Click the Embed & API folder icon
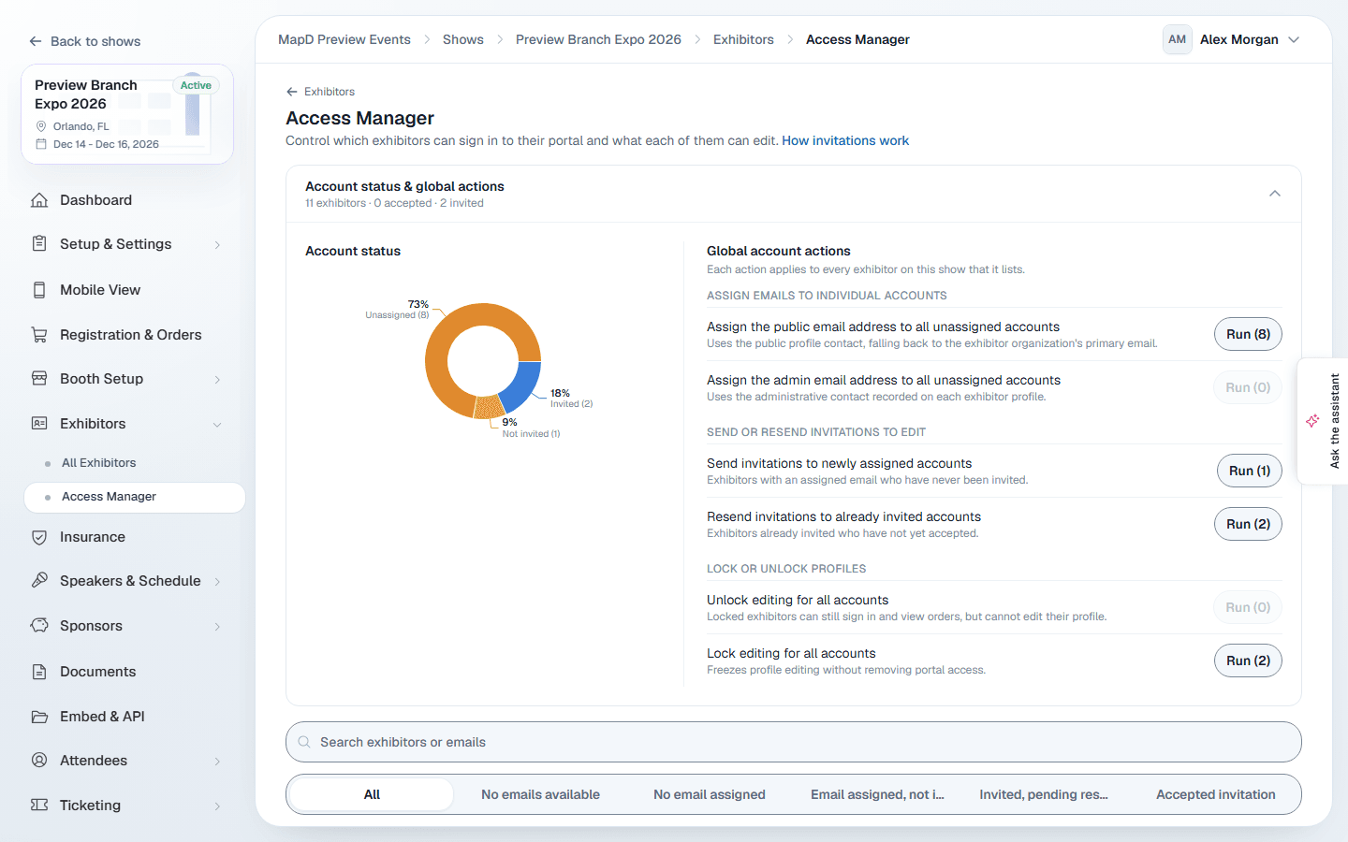This screenshot has height=842, width=1348. coord(39,717)
